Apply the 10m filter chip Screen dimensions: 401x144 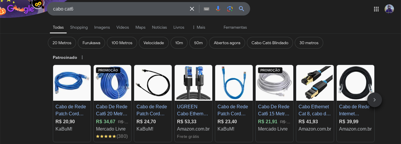[179, 43]
